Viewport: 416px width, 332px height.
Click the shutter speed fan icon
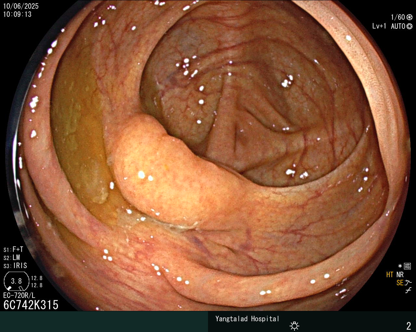coord(409,17)
